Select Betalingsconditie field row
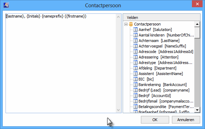This screenshot has height=129, width=205. pos(166,107)
